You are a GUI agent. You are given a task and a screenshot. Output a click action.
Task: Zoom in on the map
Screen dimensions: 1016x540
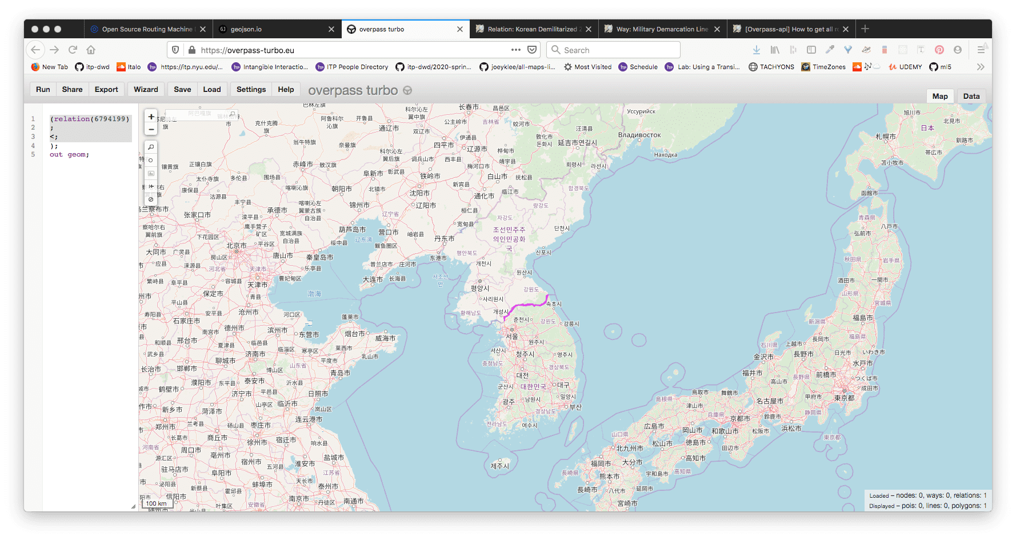coord(151,117)
